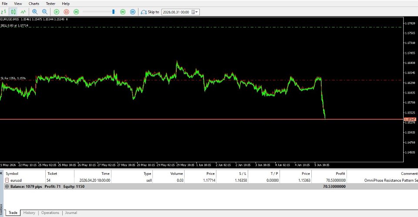418x217 pixels.
Task: Zoom out the chart
Action: (44, 12)
